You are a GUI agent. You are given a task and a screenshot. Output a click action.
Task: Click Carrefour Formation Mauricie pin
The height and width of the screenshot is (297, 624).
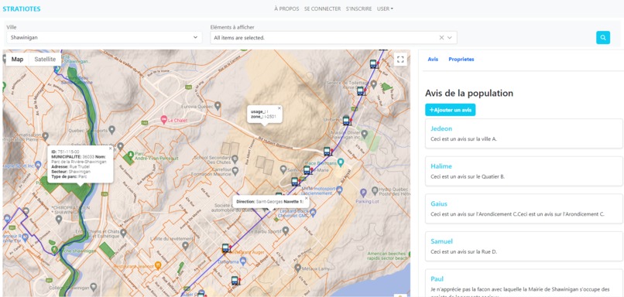235,172
